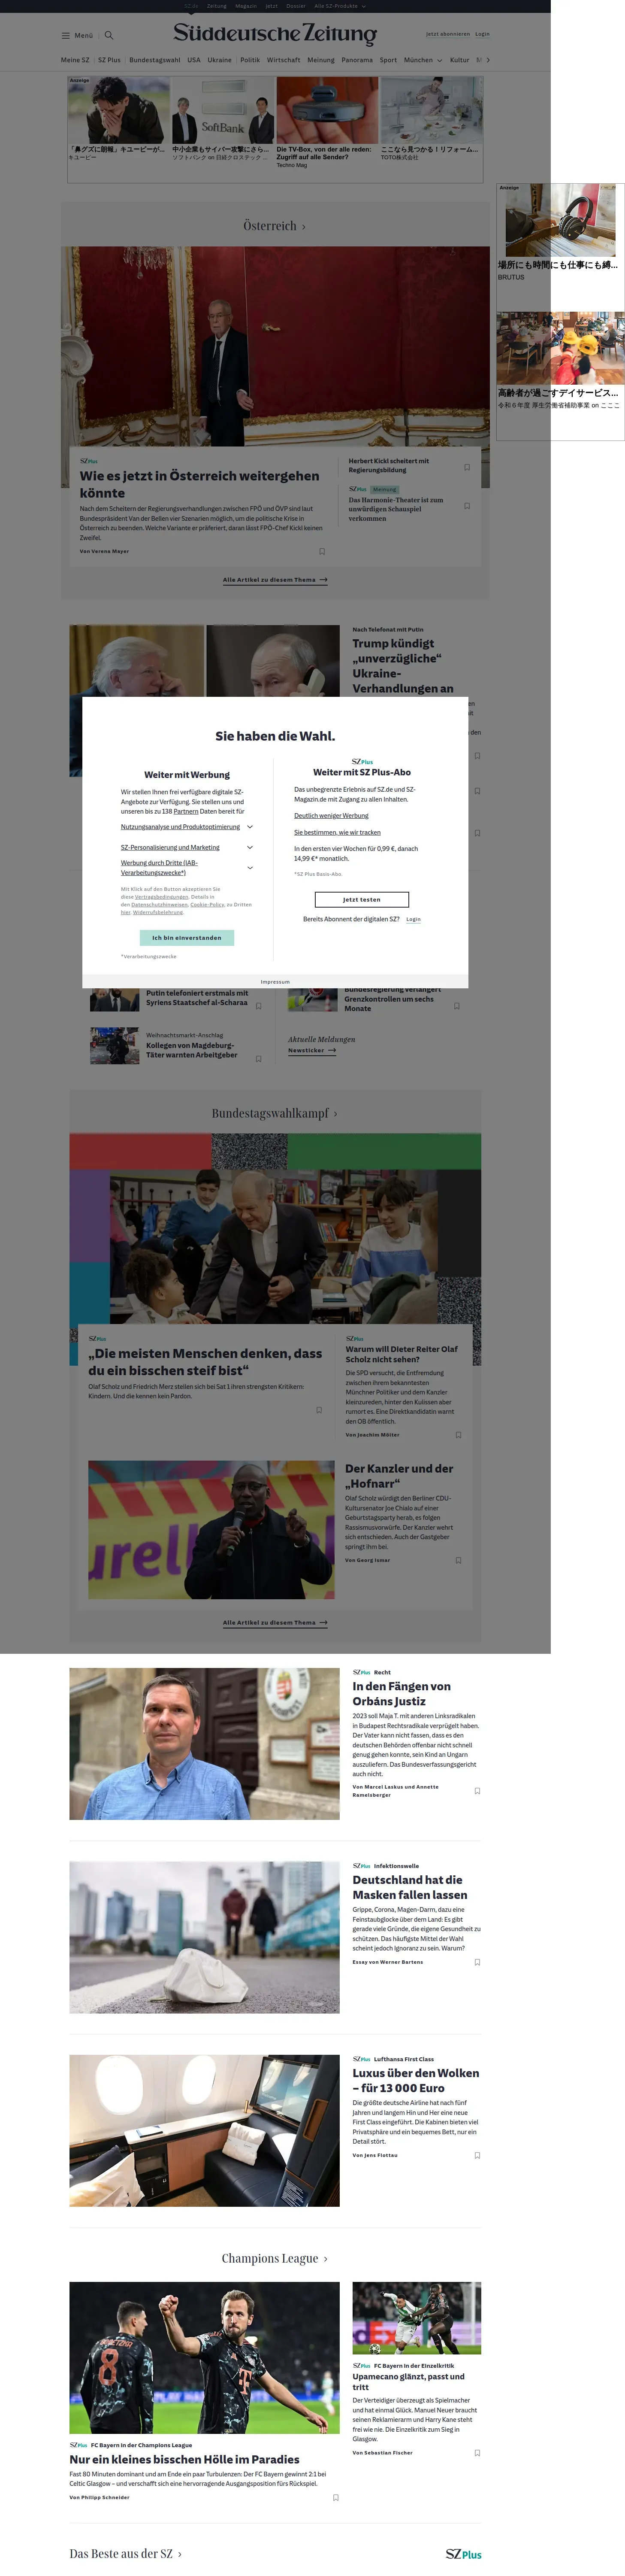Click Login in page header
Screen dimensions: 625x2576
[x=482, y=34]
